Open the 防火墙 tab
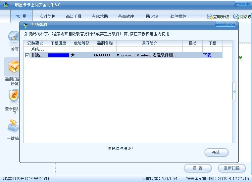Viewport: 252px width, 182px height. click(x=152, y=16)
